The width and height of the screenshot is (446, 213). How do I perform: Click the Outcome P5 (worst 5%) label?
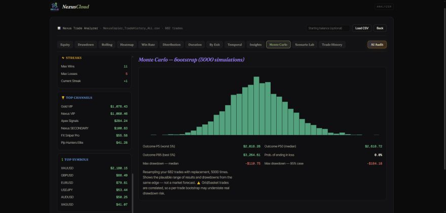159,147
